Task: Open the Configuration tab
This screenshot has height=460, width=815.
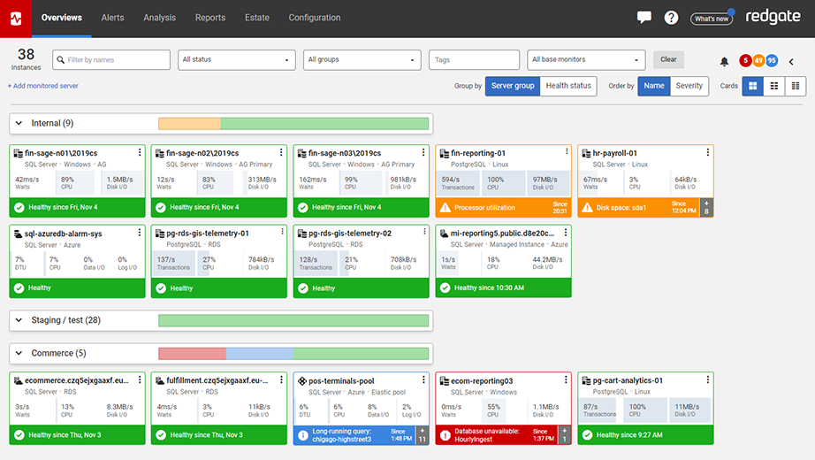Action: (315, 18)
